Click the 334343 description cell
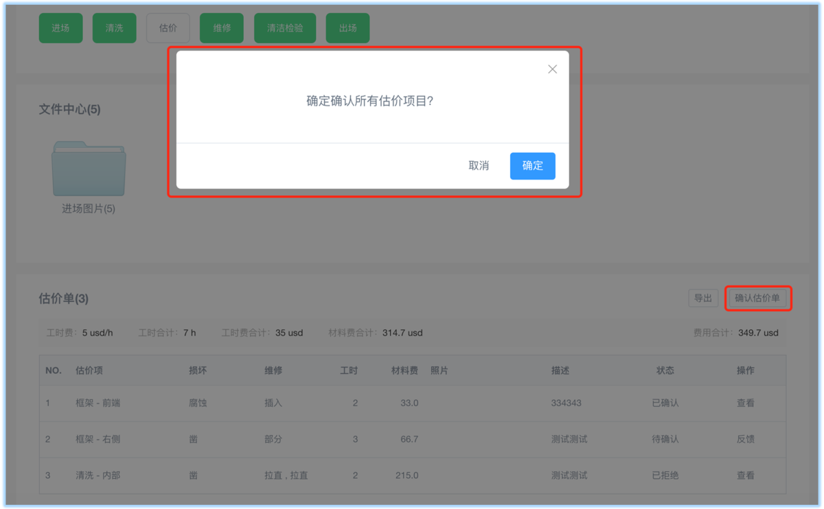Viewport: 824px width, 509px height. (x=566, y=403)
